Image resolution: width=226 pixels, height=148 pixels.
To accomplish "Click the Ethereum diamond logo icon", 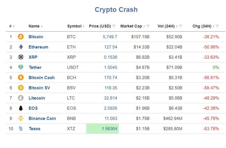I will point(21,47).
